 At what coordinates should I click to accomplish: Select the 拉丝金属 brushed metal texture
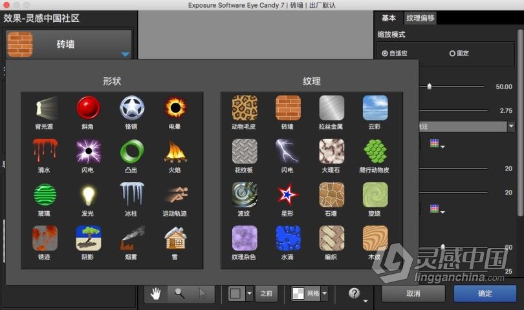click(x=331, y=108)
